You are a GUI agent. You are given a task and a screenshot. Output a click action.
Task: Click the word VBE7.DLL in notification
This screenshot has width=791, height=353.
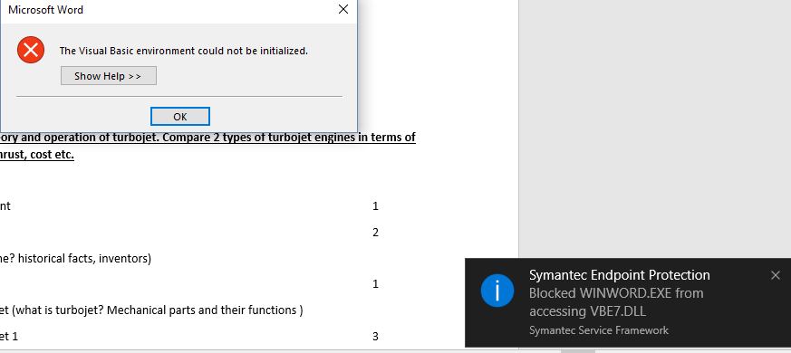click(x=617, y=311)
